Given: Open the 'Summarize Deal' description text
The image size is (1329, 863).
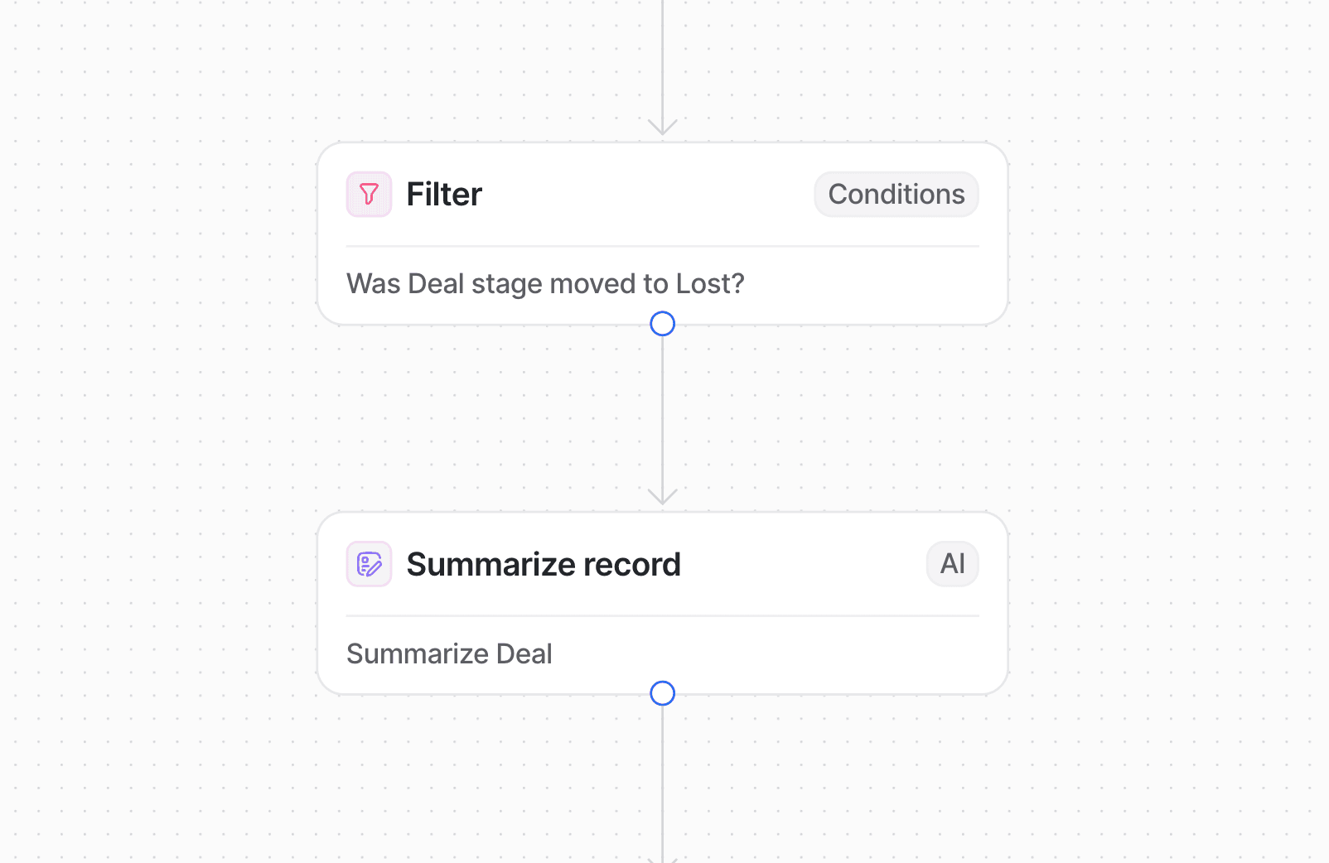Looking at the screenshot, I should coord(449,653).
